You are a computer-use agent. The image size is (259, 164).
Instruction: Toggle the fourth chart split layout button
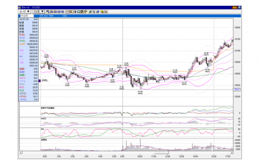59,12
